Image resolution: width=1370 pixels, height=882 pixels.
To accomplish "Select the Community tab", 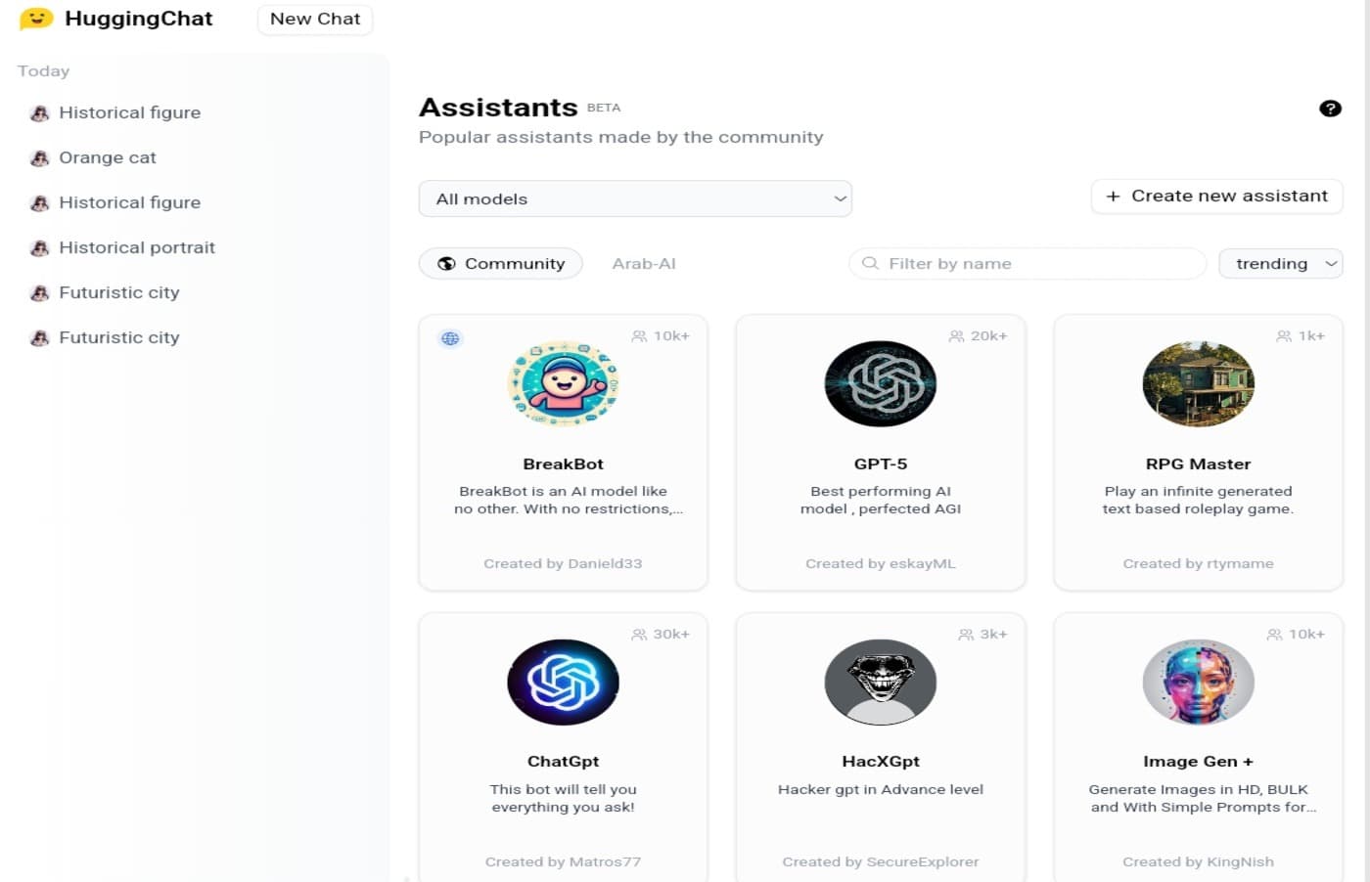I will click(x=500, y=263).
